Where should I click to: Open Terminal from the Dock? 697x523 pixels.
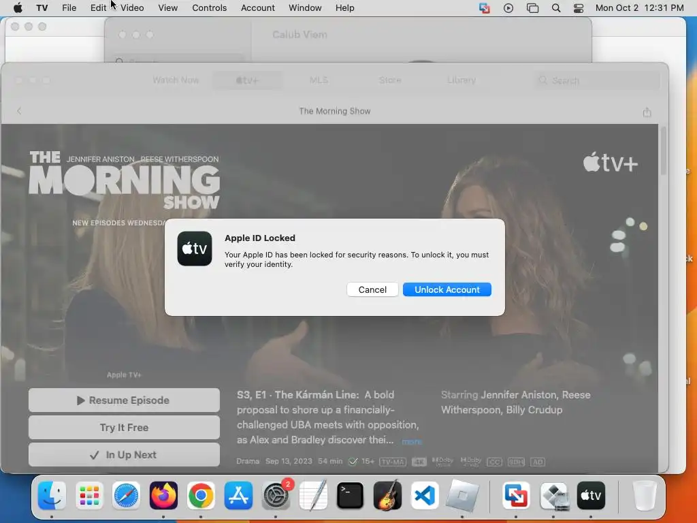pyautogui.click(x=351, y=496)
